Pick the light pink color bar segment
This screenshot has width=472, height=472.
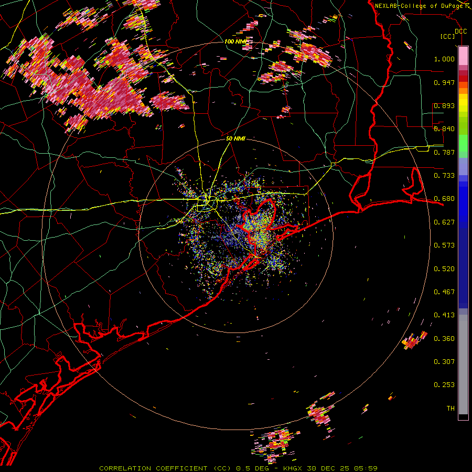[x=463, y=56]
